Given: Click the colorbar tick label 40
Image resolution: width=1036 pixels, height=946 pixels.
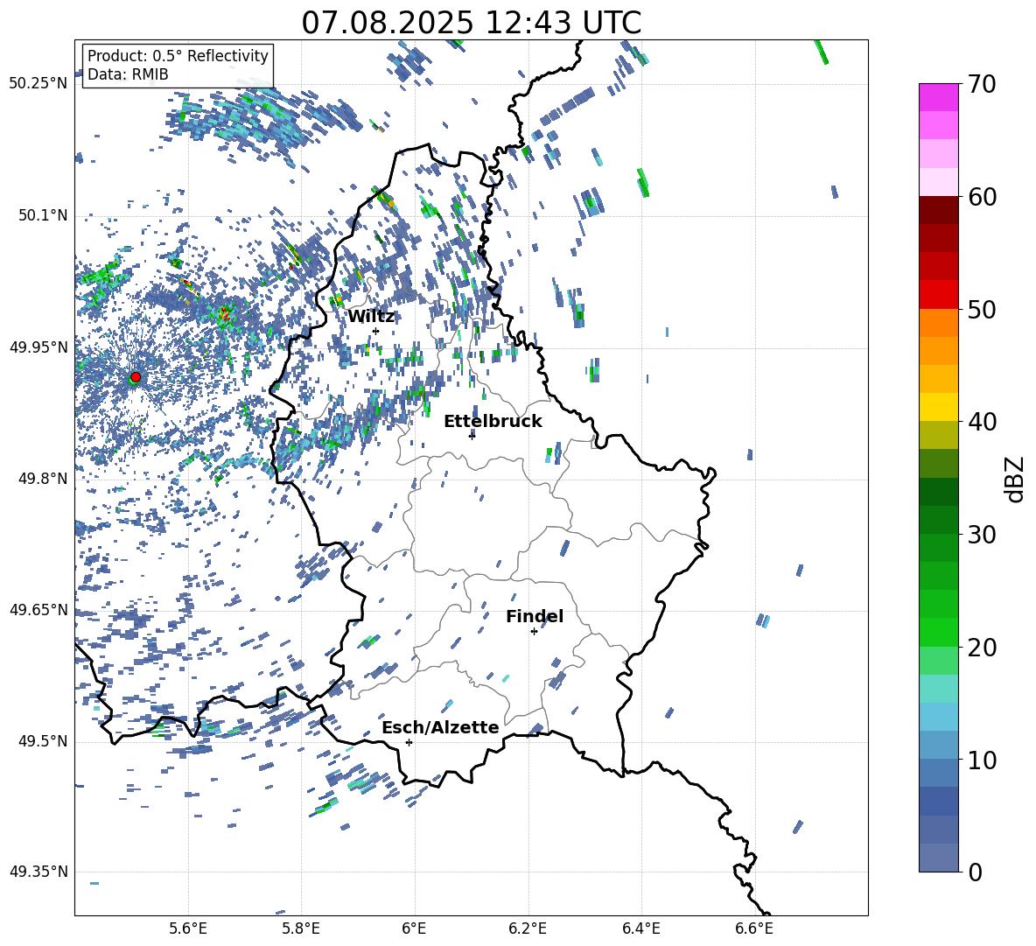Looking at the screenshot, I should pyautogui.click(x=983, y=422).
